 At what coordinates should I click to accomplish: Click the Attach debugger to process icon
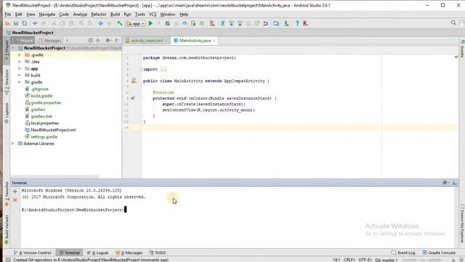193,23
